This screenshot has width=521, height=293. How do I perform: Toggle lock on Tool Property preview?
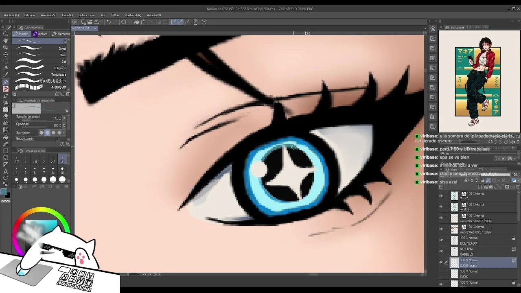pos(67,111)
